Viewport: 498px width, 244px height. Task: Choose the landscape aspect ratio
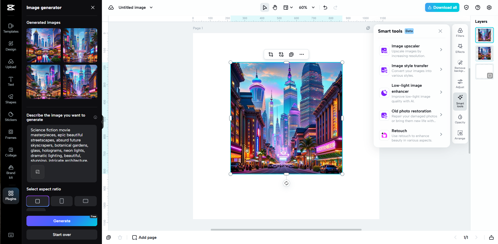pos(85,201)
